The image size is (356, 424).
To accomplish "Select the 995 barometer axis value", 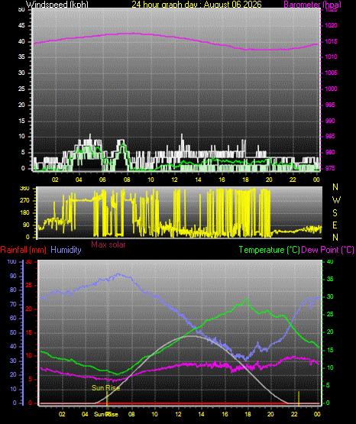I will click(330, 105).
